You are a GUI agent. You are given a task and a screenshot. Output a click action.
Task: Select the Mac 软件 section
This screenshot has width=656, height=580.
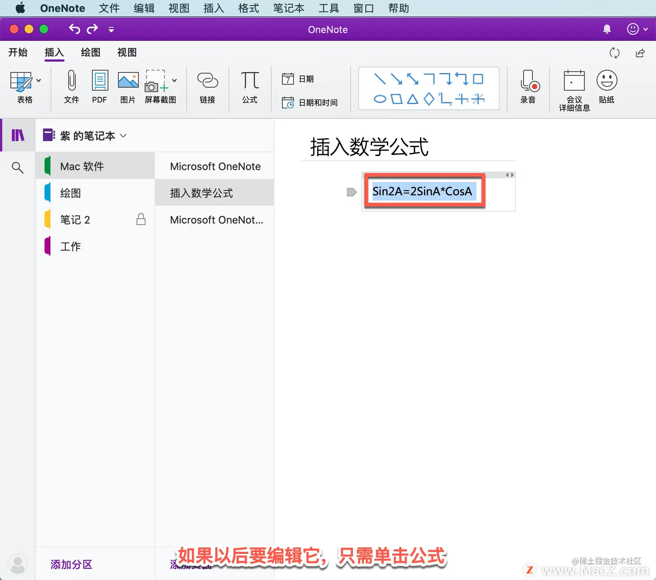pyautogui.click(x=95, y=166)
